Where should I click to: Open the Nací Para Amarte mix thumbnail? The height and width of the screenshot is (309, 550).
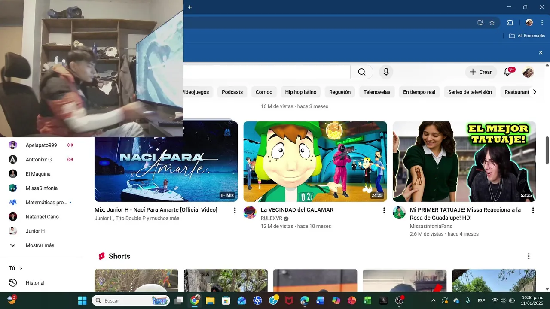click(x=166, y=161)
